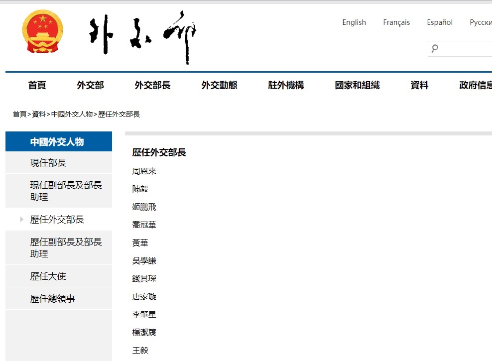Select 歷任外交部長 in the sidebar
This screenshot has height=361, width=492.
tap(59, 219)
